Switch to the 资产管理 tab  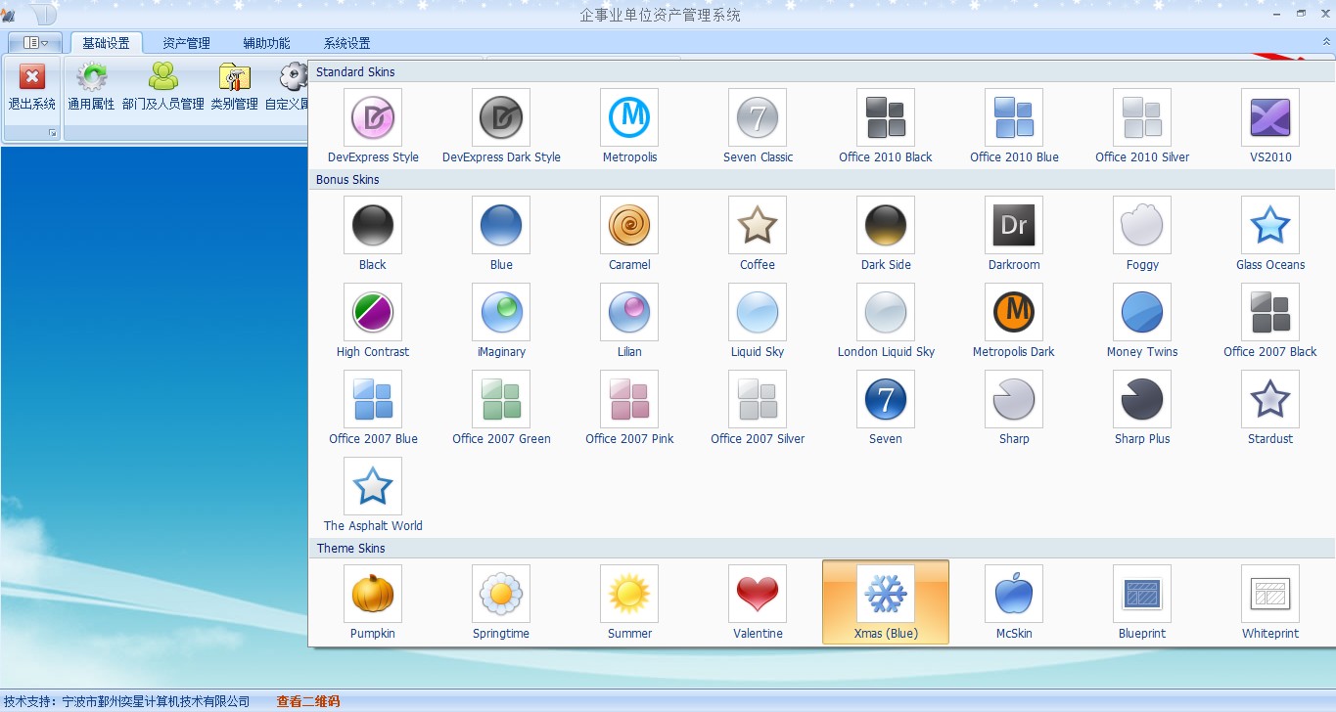tap(186, 43)
